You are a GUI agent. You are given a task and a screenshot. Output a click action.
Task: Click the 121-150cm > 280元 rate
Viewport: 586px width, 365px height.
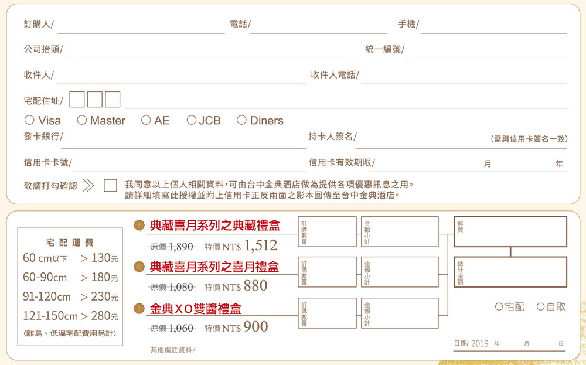pyautogui.click(x=70, y=316)
